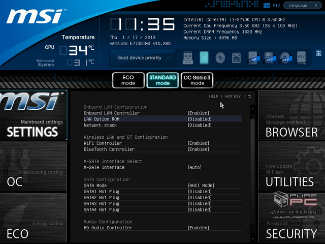
Task: Open the SATA Mode AHCI dropdown
Action: (x=201, y=186)
